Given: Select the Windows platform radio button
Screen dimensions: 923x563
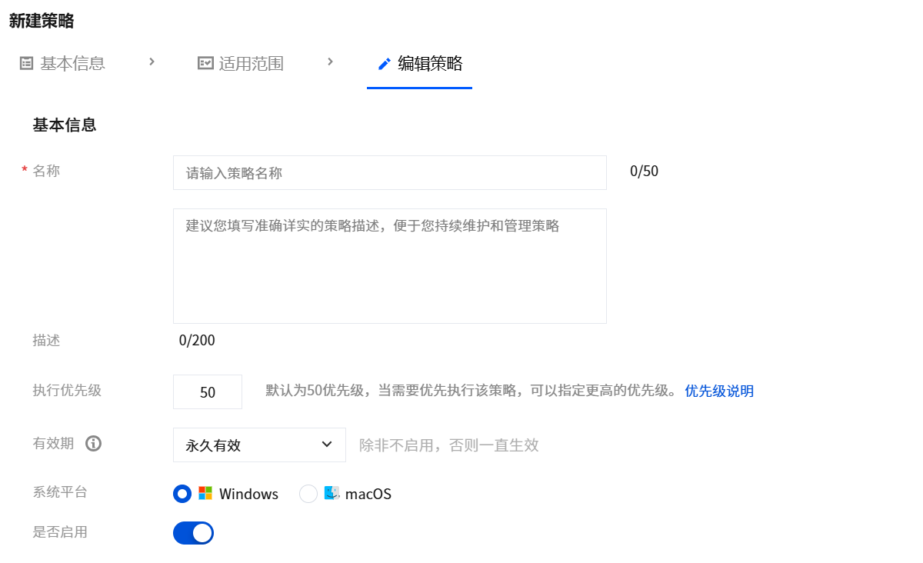Looking at the screenshot, I should point(182,494).
